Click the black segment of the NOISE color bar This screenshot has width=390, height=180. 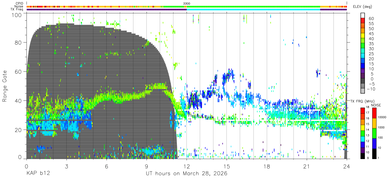pos(373,153)
